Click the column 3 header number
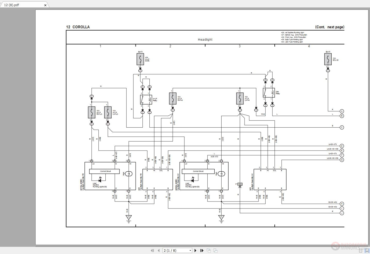This screenshot has height=254, width=370. tap(240, 46)
